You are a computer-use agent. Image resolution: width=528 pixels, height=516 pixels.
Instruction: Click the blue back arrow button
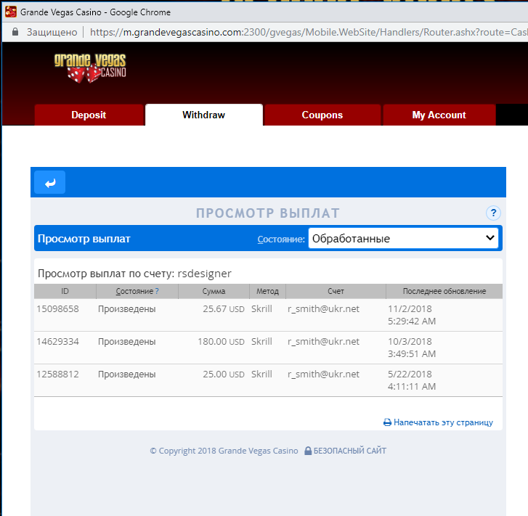(50, 182)
